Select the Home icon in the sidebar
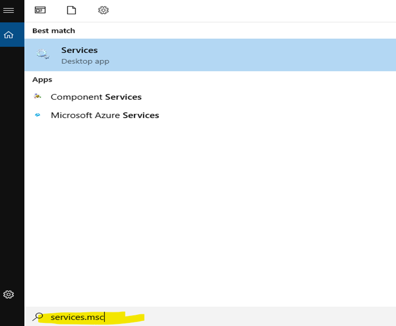 tap(8, 35)
